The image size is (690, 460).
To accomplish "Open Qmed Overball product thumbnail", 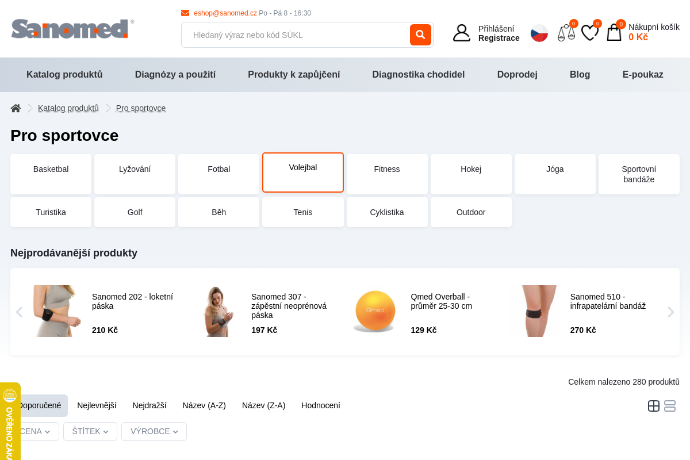I will coord(375,311).
